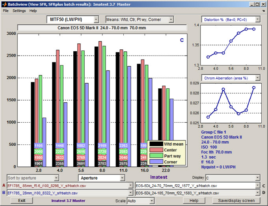Screen dimensions: 268x206
Task: Click the 2824 center value label
Action: pyautogui.click(x=102, y=157)
